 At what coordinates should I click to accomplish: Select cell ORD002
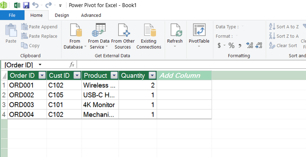coord(27,95)
